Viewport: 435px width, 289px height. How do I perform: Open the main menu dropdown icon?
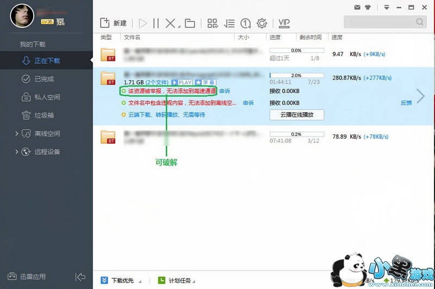click(x=387, y=8)
